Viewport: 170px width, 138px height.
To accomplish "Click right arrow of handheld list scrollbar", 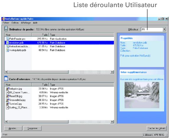I will 112,72.
